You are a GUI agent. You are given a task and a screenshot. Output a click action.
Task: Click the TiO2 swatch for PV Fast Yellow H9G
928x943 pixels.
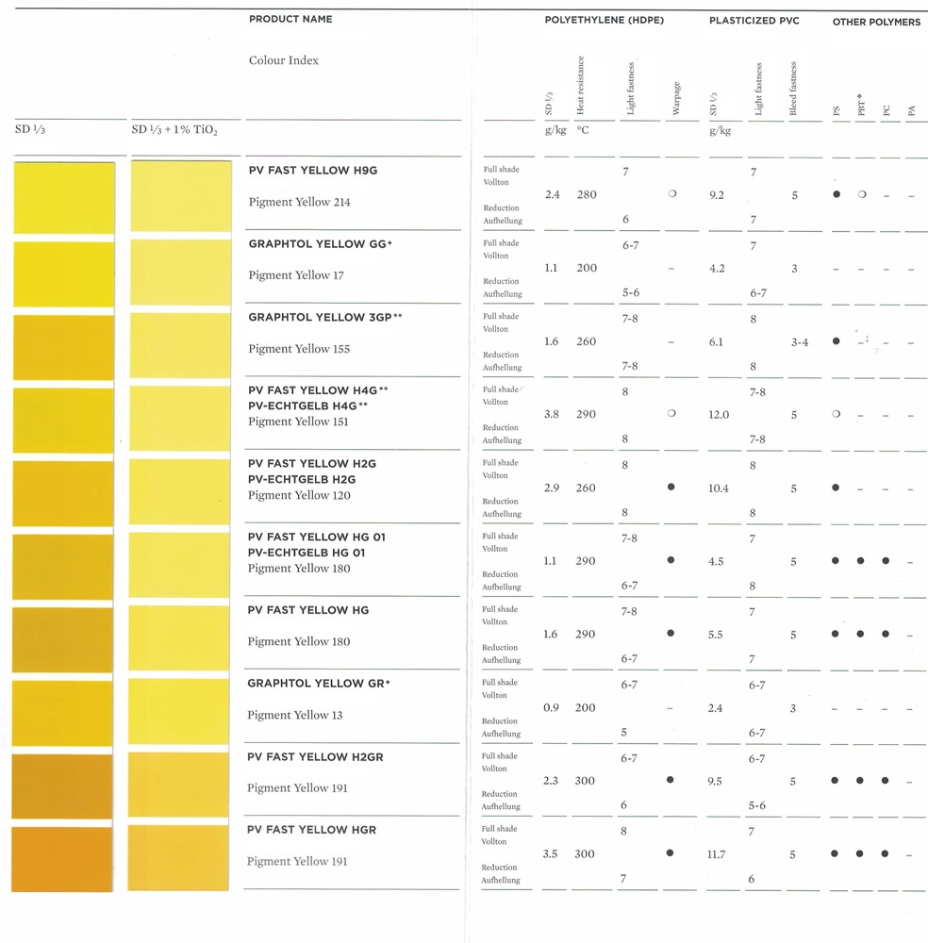tap(181, 196)
